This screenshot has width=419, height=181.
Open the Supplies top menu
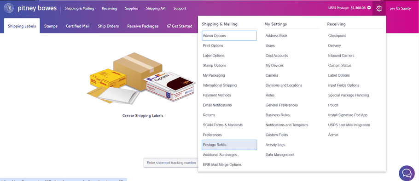pyautogui.click(x=132, y=8)
